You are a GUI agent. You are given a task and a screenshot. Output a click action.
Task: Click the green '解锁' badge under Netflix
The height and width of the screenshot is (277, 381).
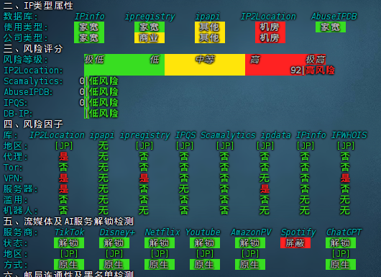160,243
